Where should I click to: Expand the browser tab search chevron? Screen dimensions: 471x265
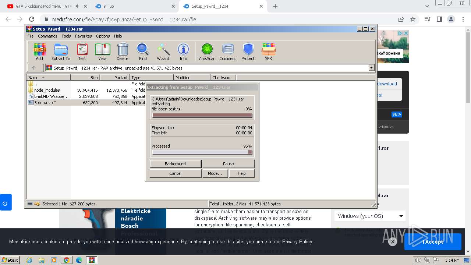point(427,6)
